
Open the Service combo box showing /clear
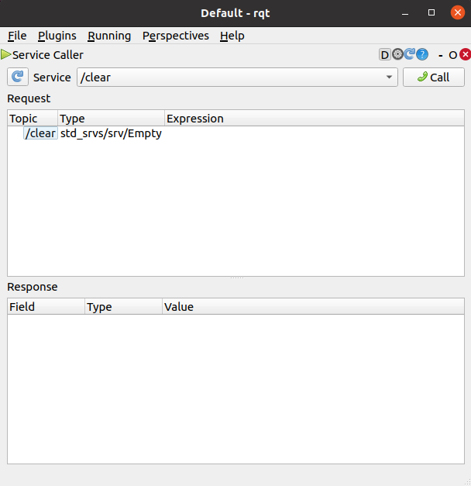pos(237,78)
